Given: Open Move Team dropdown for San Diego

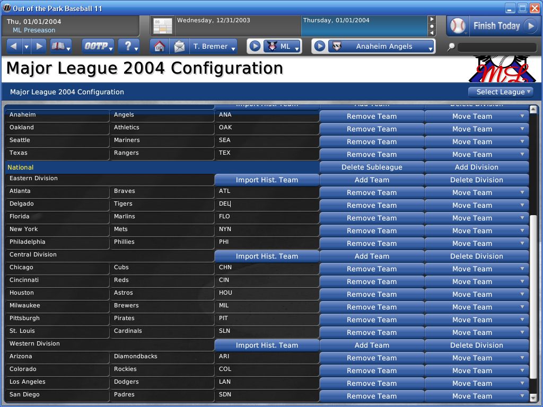Looking at the screenshot, I should click(477, 396).
